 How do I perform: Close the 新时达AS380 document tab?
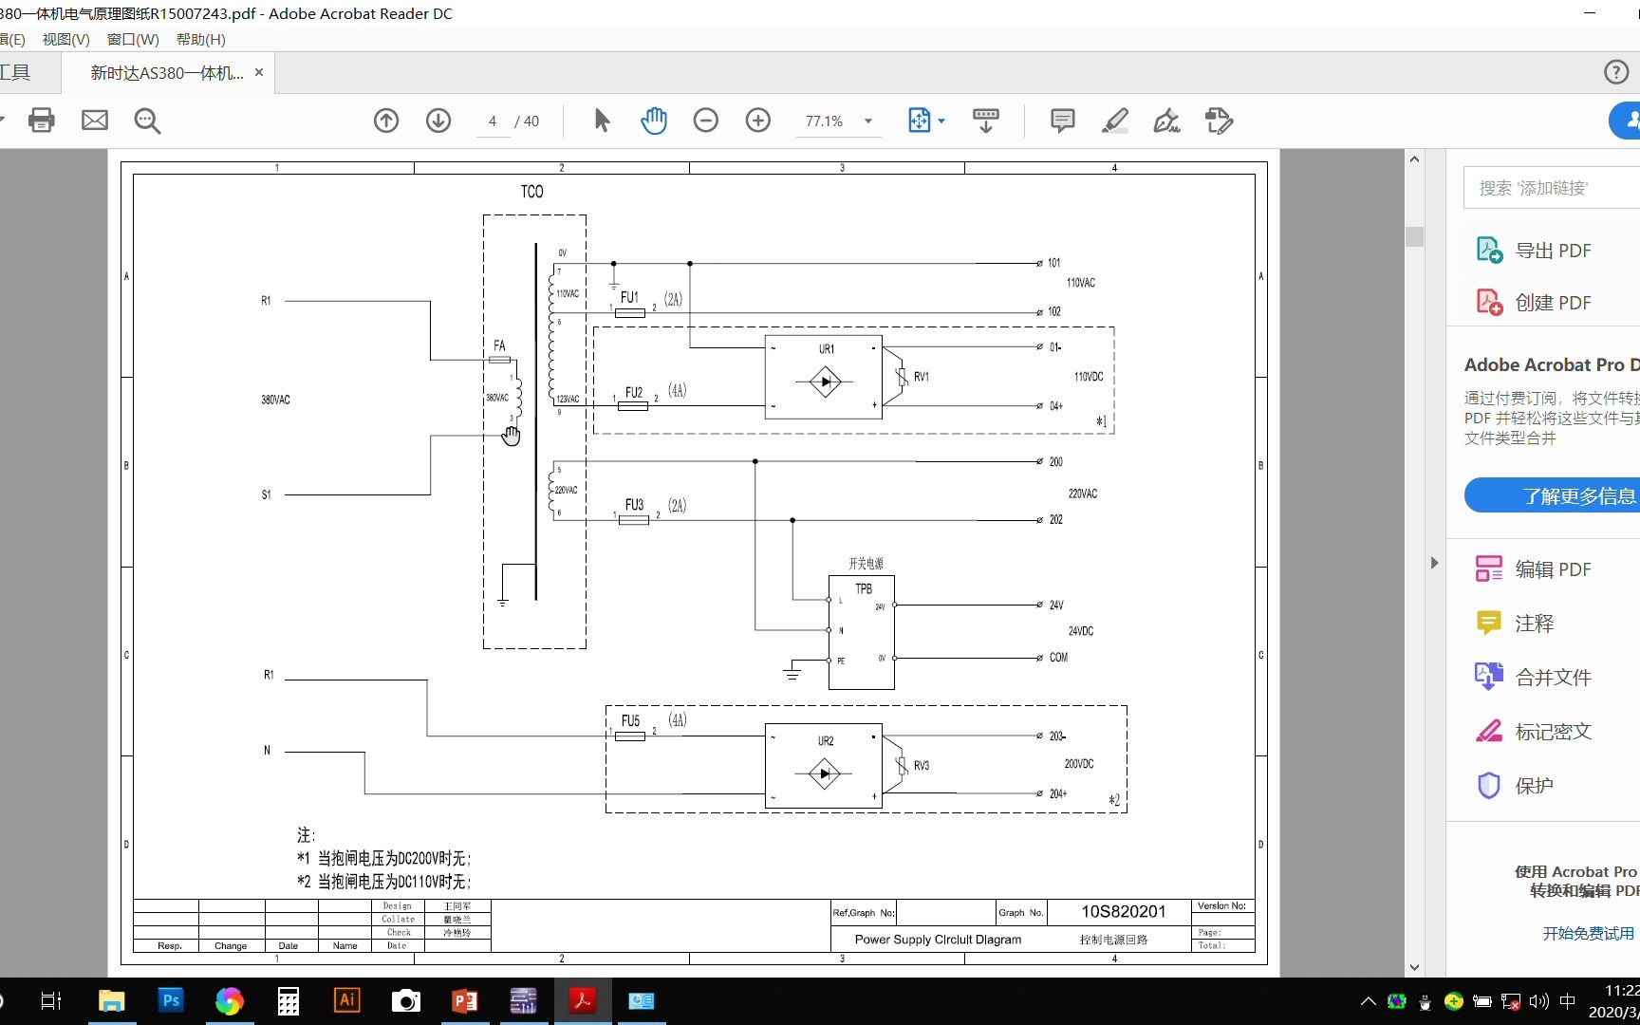click(x=259, y=72)
